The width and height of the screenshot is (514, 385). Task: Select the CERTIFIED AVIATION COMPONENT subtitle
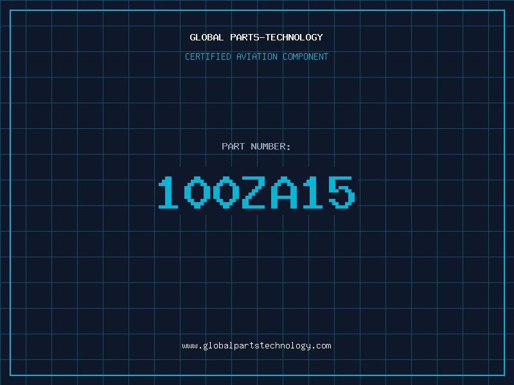tap(256, 56)
